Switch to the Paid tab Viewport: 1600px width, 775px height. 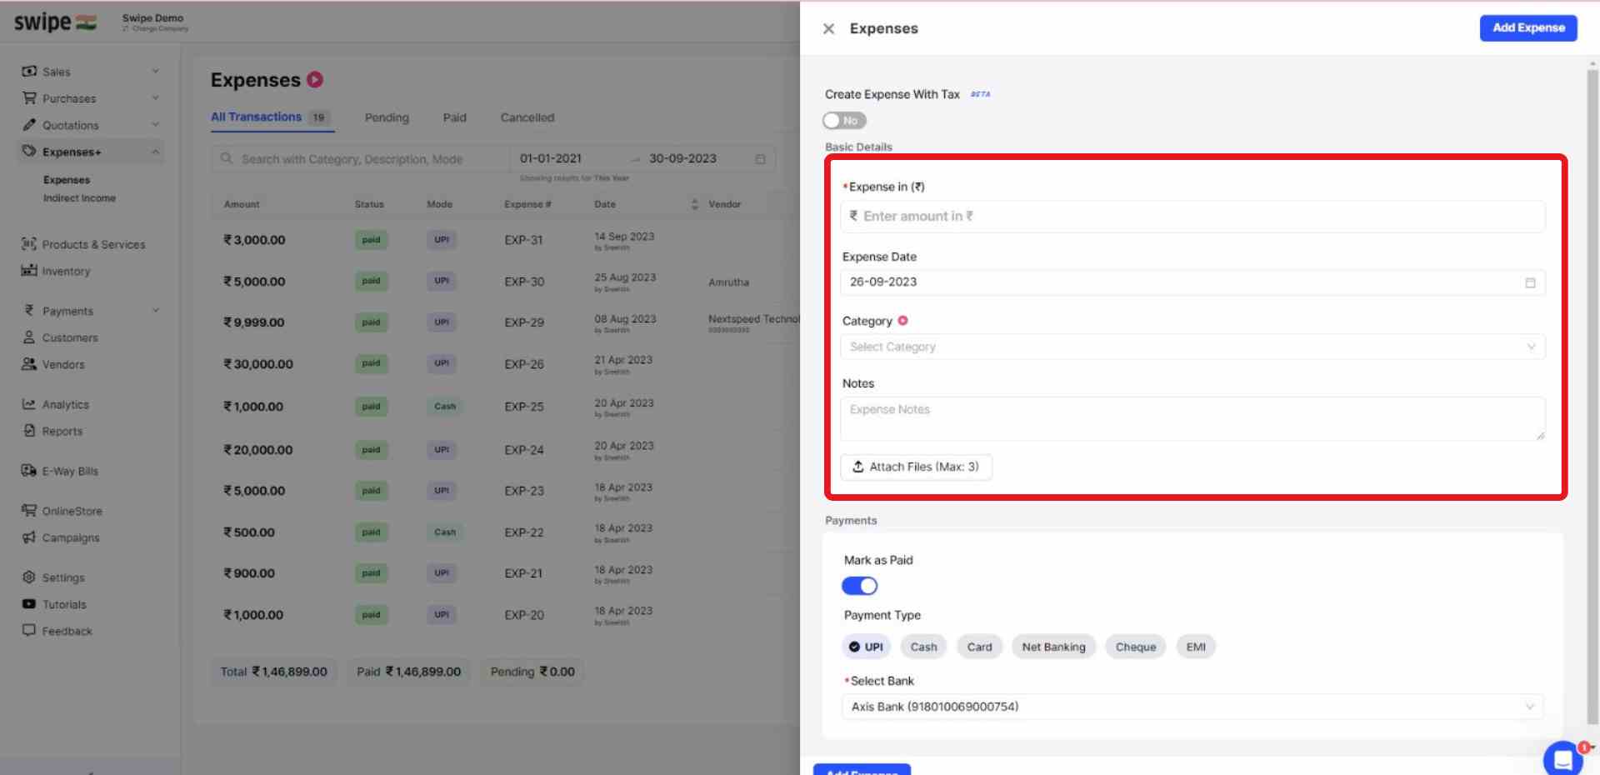[454, 117]
